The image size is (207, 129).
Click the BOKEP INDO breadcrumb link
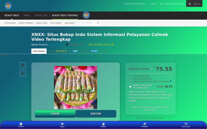[x=37, y=30]
